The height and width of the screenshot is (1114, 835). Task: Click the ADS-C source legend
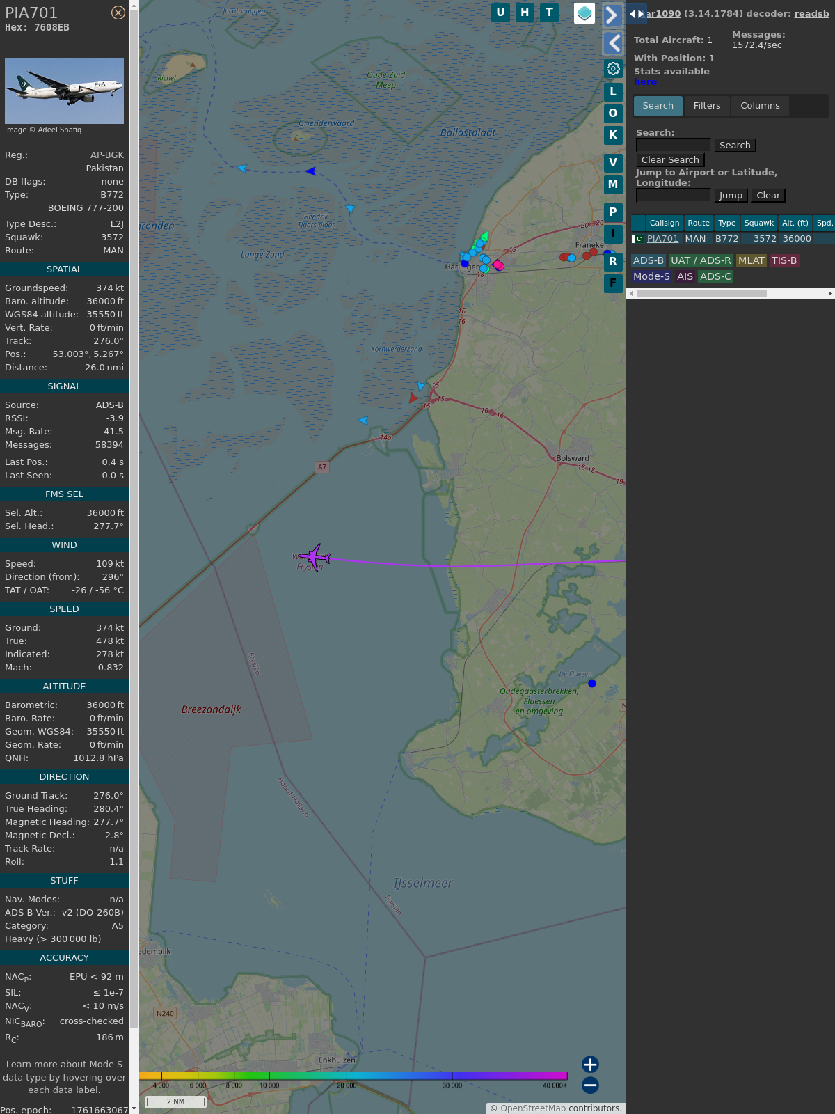coord(716,276)
